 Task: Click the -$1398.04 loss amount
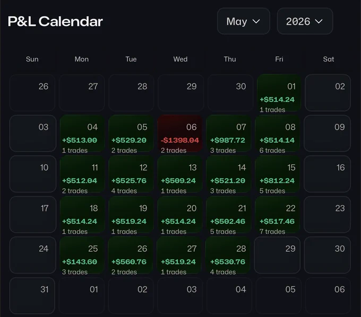tap(180, 140)
